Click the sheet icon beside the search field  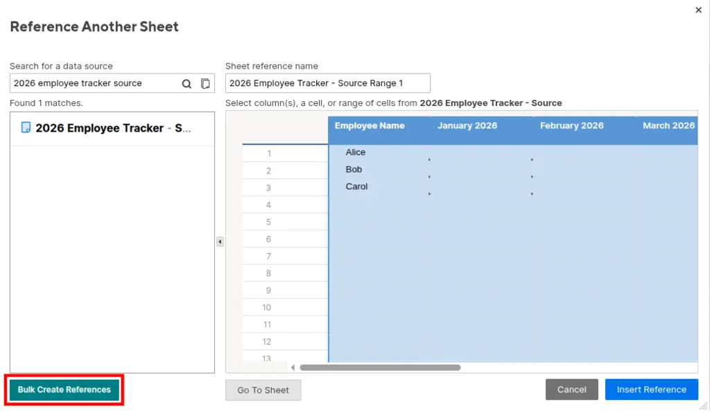205,84
